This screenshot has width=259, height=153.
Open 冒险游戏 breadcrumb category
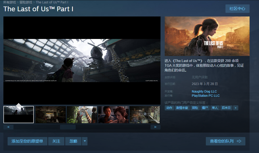(x=26, y=2)
